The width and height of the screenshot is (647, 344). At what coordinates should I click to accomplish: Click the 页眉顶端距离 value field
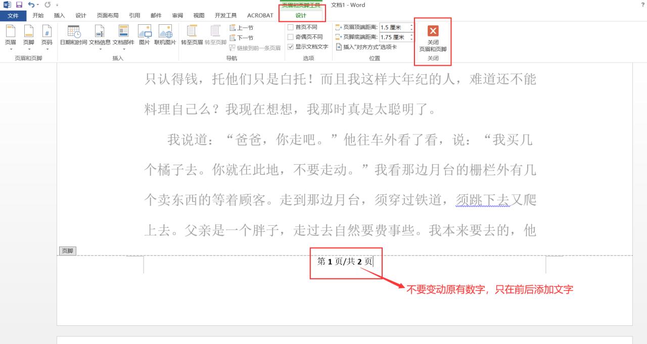click(394, 27)
